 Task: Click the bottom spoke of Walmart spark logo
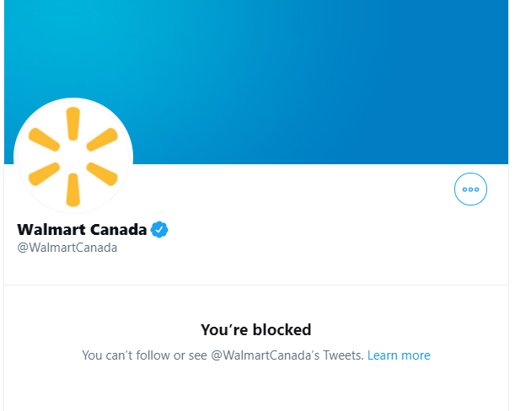coord(73,190)
